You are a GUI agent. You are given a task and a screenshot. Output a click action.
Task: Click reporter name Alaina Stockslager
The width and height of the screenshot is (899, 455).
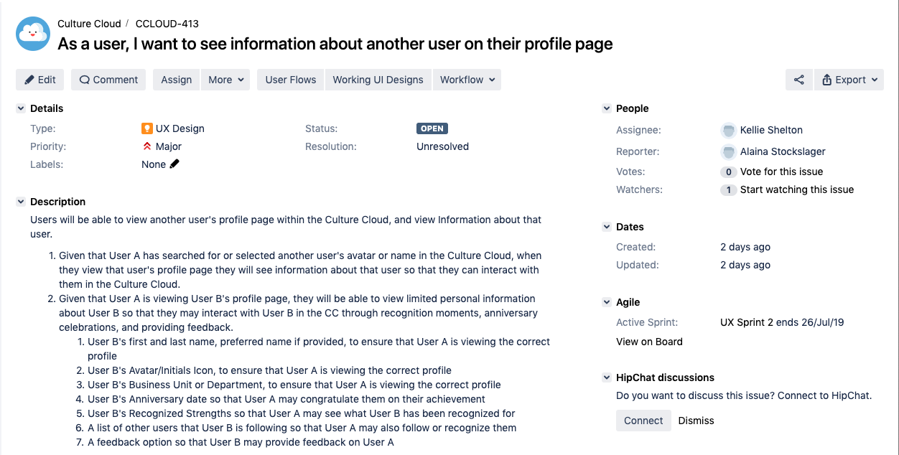(783, 151)
